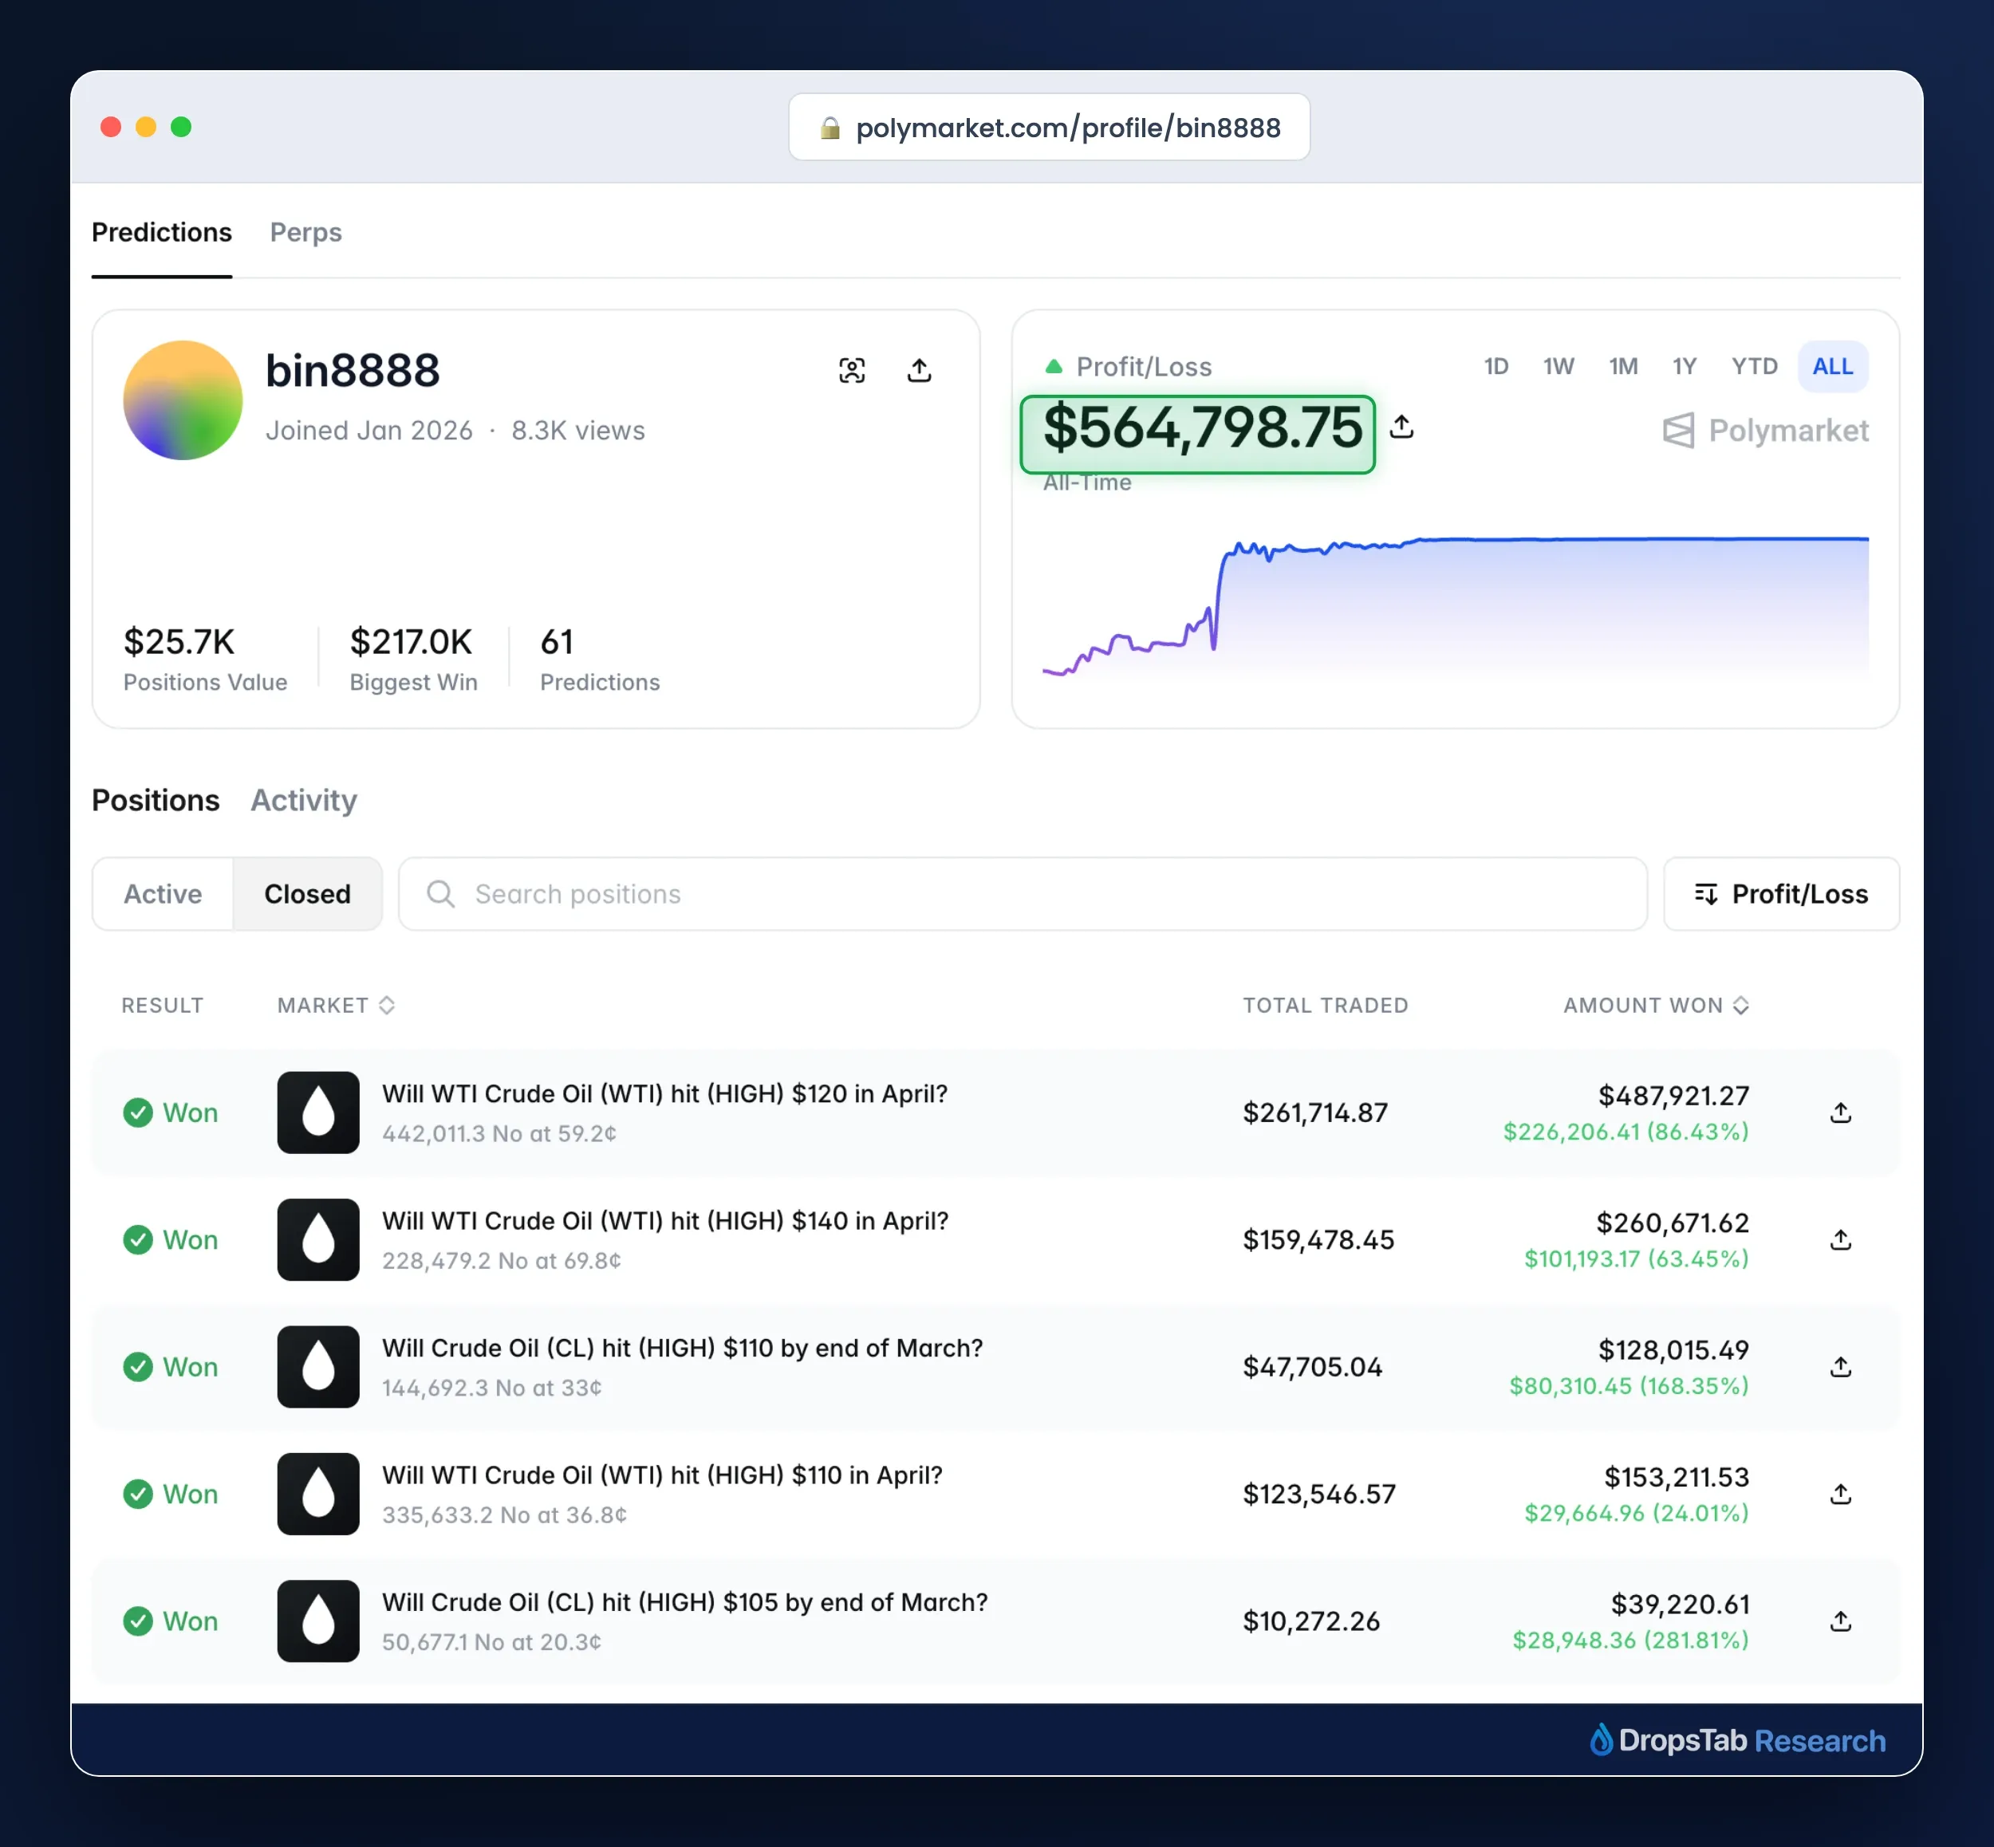Show Closed positions
Screen dimensions: 1994x1847
308,893
